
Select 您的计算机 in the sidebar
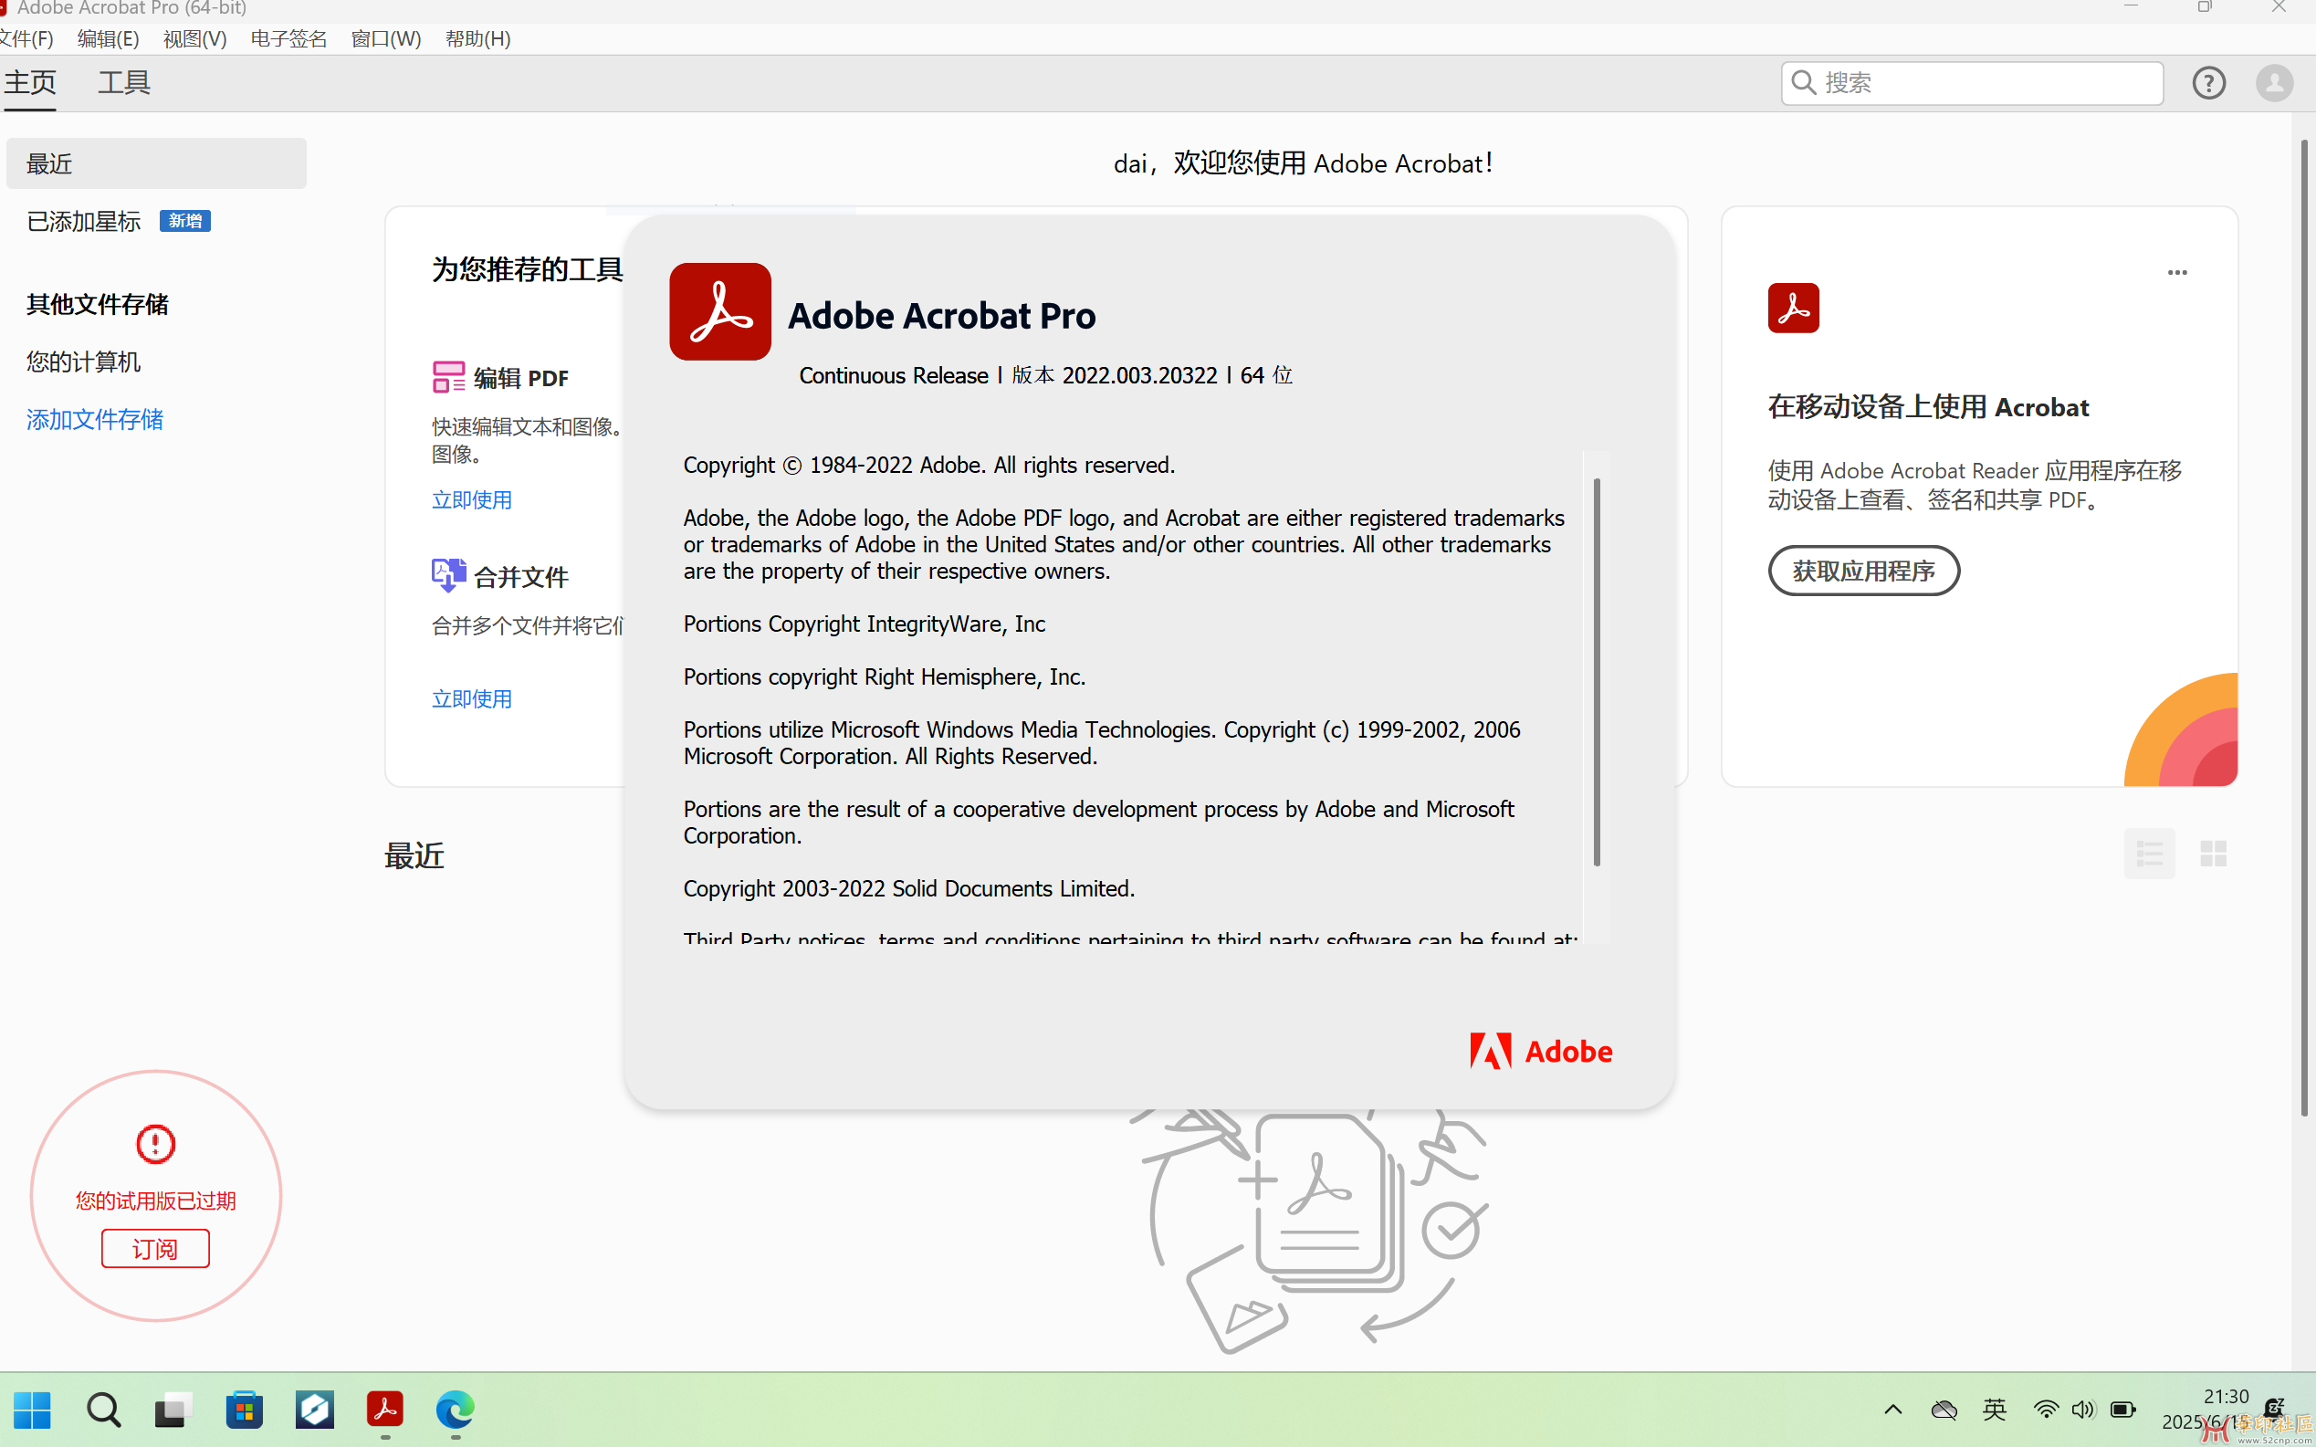(x=83, y=362)
